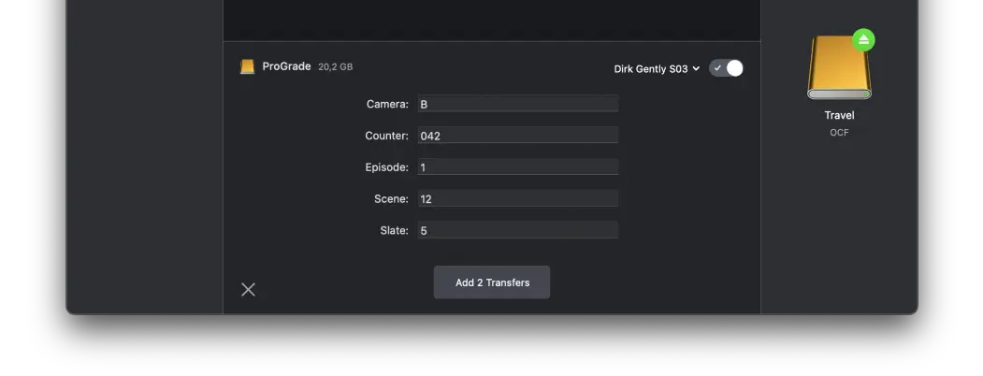Focus the Camera input field
The image size is (983, 376).
(518, 104)
